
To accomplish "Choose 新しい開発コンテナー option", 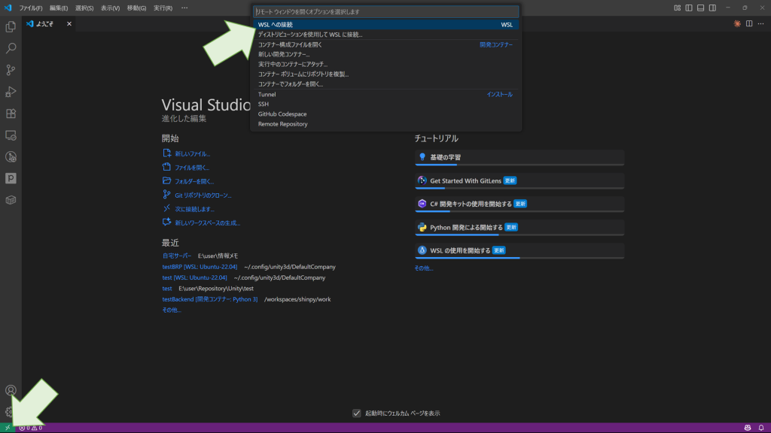I will tap(386, 54).
